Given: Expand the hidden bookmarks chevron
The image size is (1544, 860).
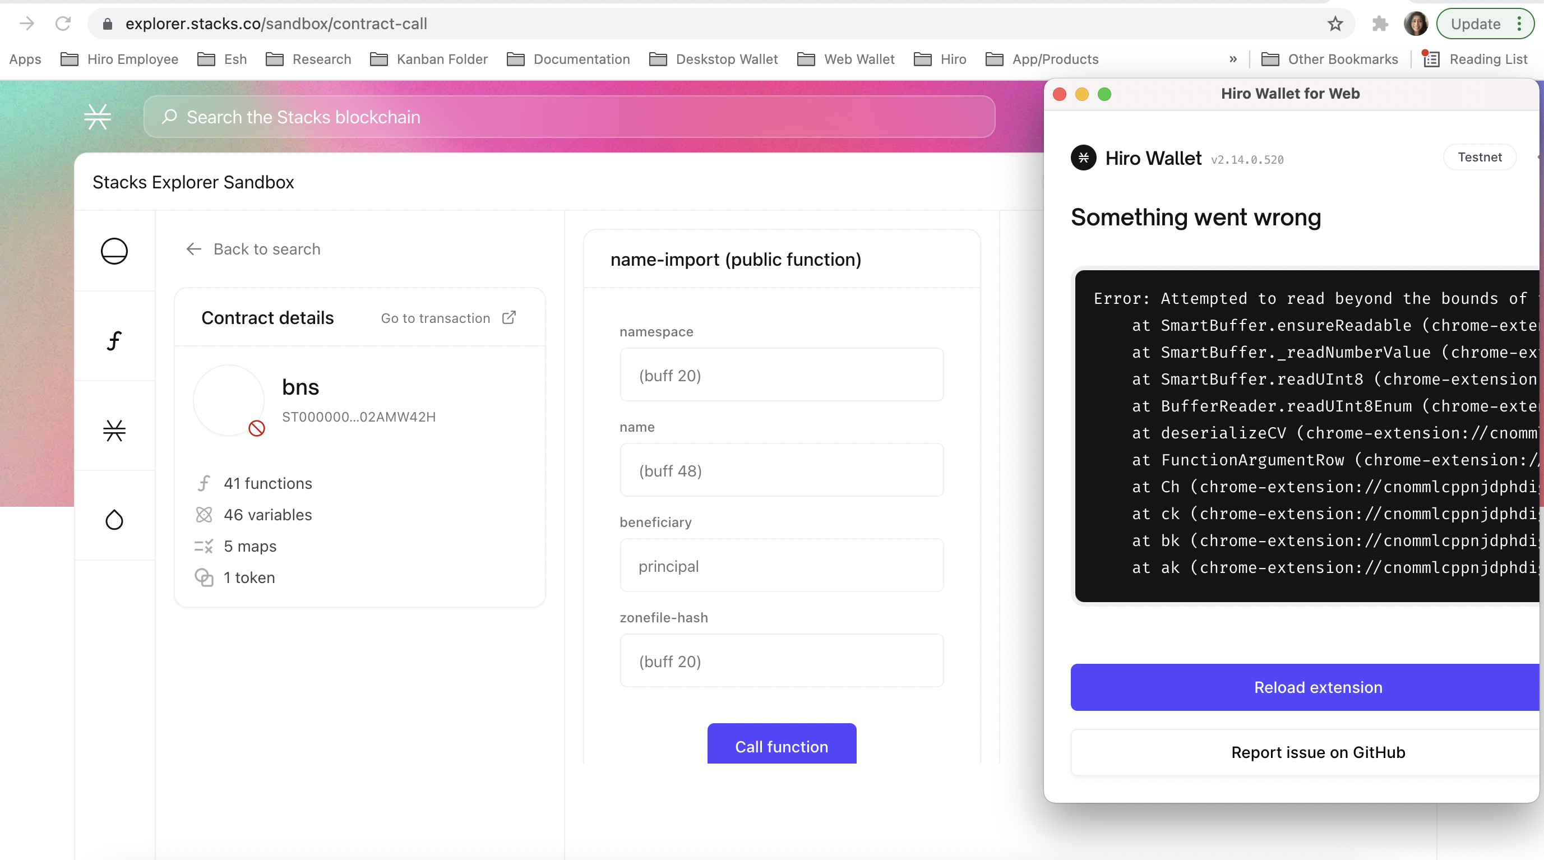Looking at the screenshot, I should pyautogui.click(x=1233, y=59).
